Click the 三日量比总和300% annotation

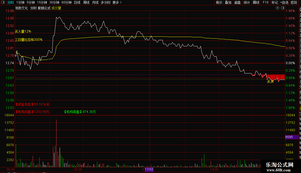[x=29, y=40]
